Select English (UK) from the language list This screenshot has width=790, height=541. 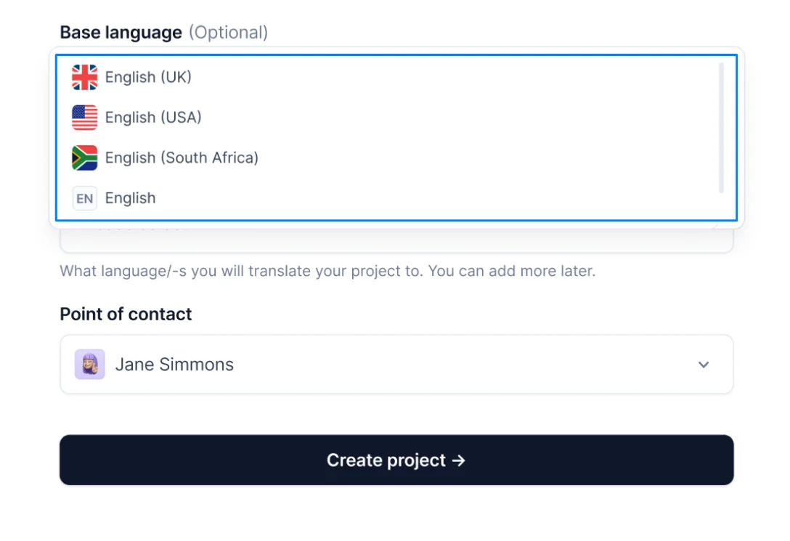(x=148, y=77)
